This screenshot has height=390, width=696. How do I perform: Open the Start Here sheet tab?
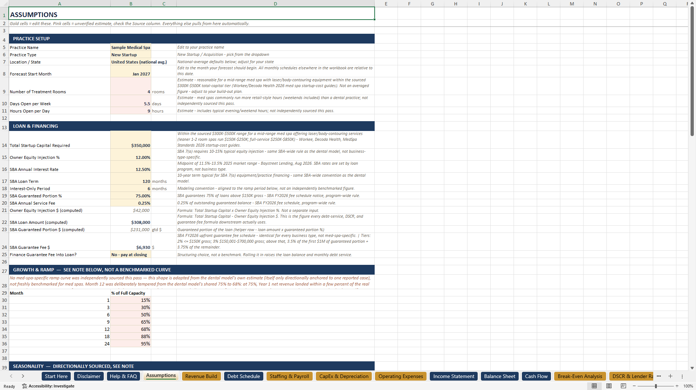pyautogui.click(x=56, y=376)
